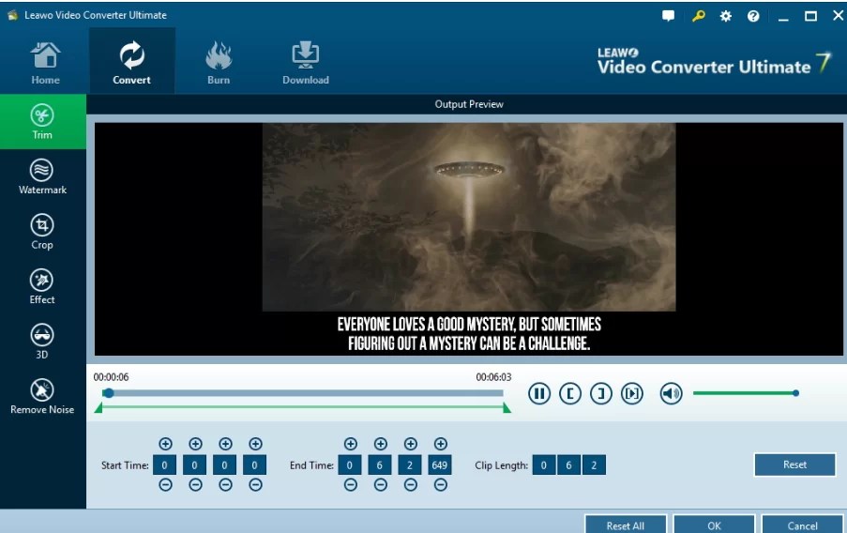
Task: Click the green trim end marker
Action: click(507, 407)
